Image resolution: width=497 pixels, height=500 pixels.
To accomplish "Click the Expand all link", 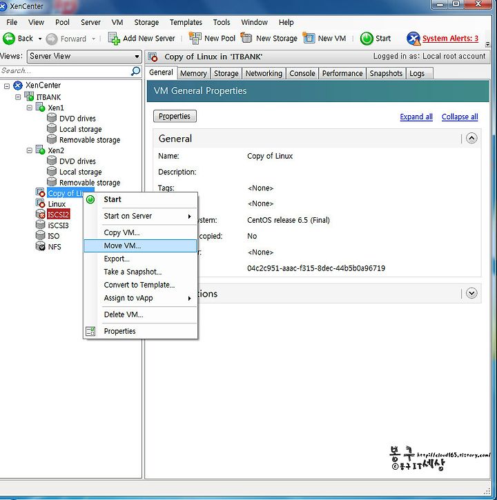I will click(x=416, y=117).
